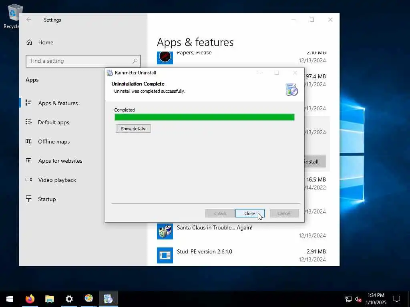The image size is (410, 307).
Task: Minimize the Settings window
Action: [x=293, y=20]
